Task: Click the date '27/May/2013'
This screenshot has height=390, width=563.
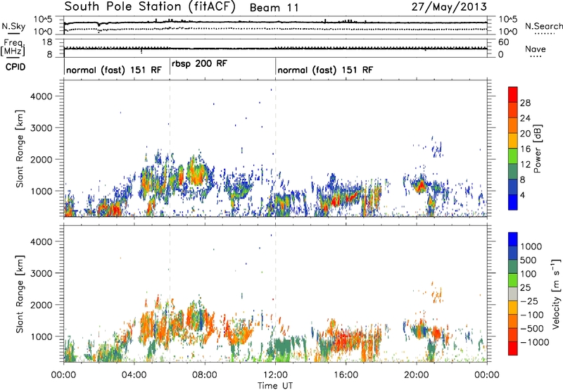Action: click(x=449, y=6)
